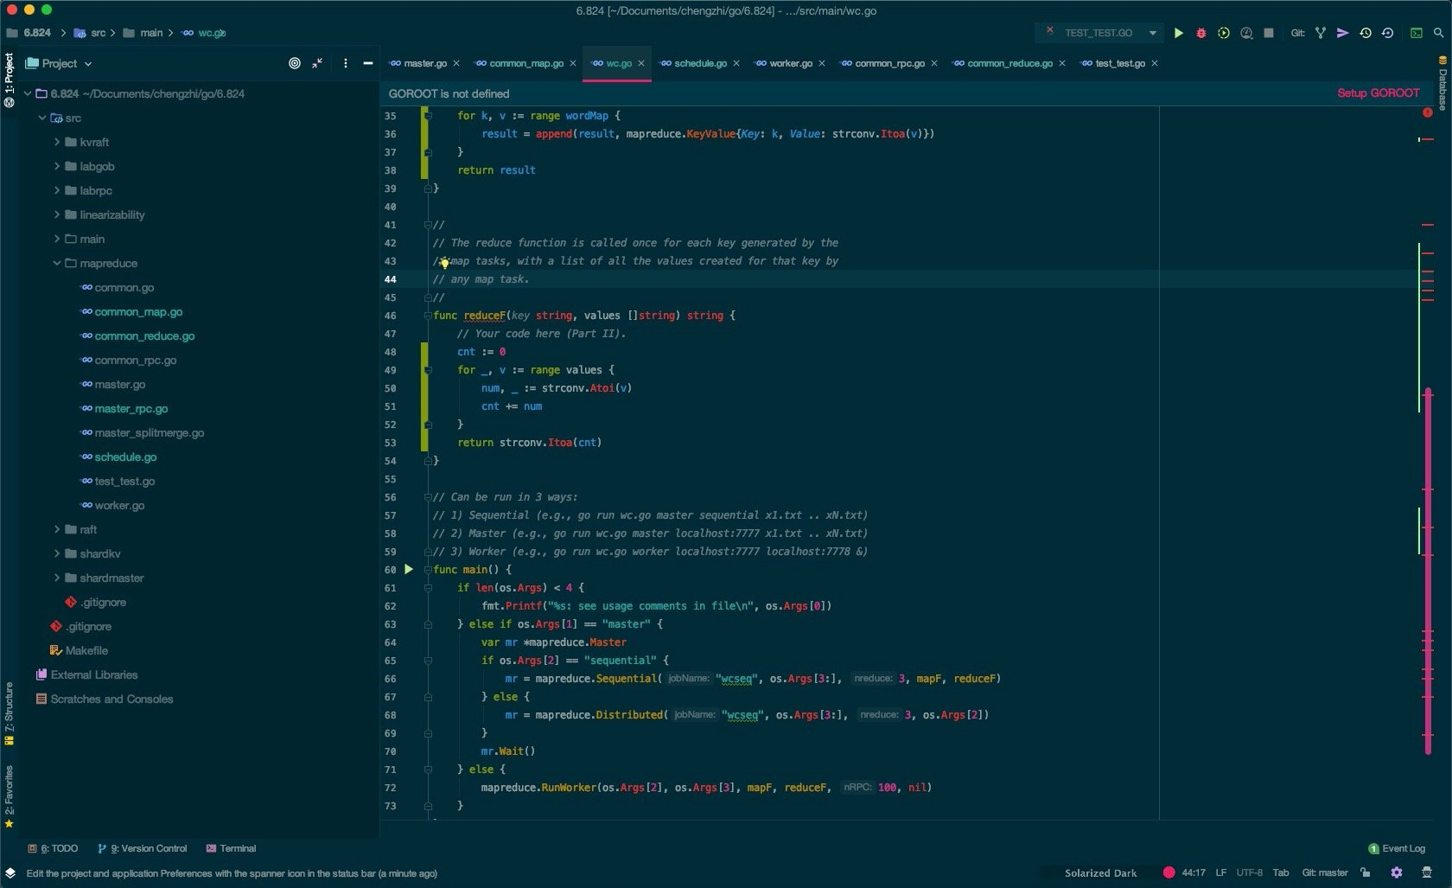Collapse all in the Project panel
This screenshot has width=1452, height=888.
click(317, 63)
